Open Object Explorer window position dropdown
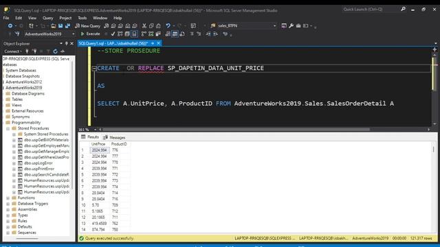440x247 pixels. tap(61, 44)
